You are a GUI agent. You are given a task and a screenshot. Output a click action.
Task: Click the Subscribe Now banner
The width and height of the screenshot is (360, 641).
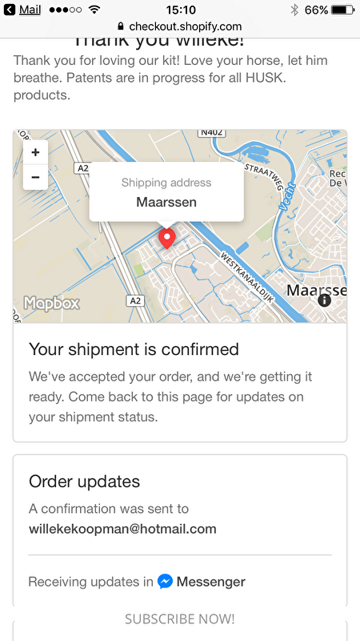pyautogui.click(x=180, y=619)
